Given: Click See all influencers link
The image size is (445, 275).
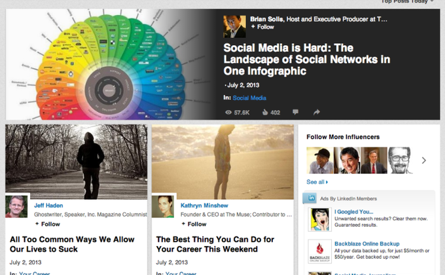Looking at the screenshot, I should (x=317, y=182).
